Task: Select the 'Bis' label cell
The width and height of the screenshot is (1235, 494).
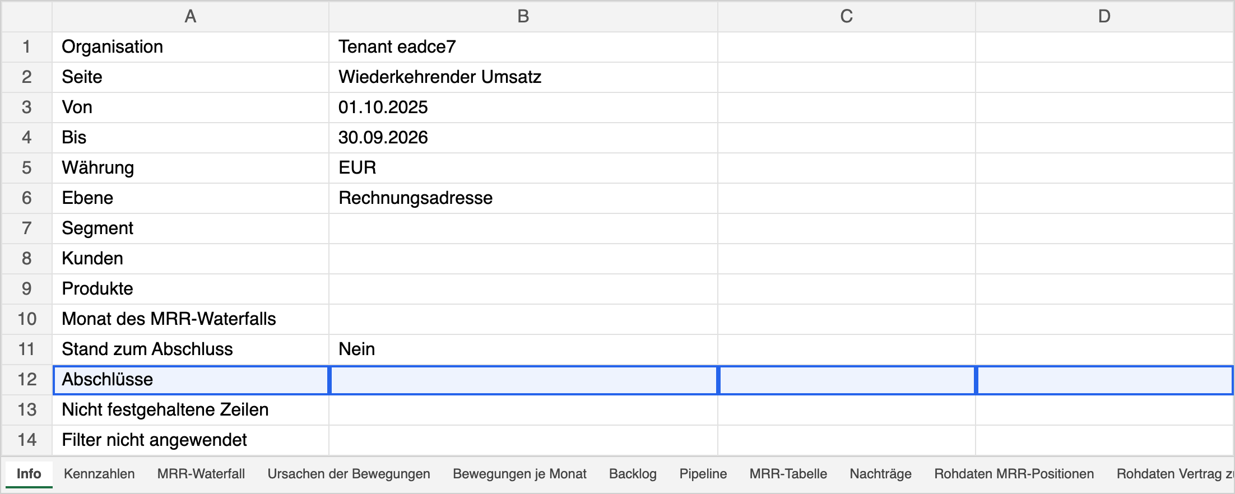Action: tap(191, 137)
